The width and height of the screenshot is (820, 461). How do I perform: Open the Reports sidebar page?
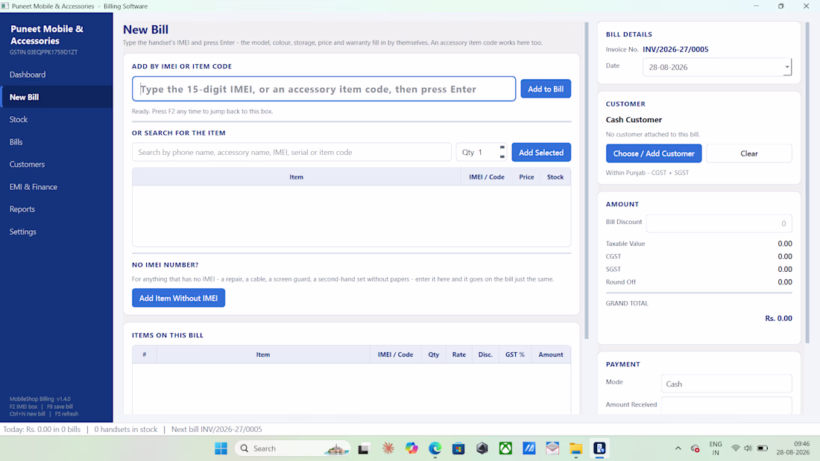click(x=57, y=209)
